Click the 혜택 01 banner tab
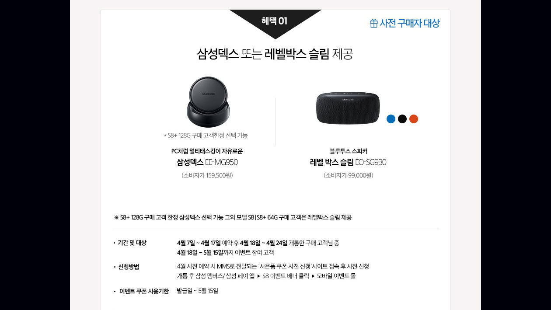Viewport: 551px width, 310px height. pos(275,21)
